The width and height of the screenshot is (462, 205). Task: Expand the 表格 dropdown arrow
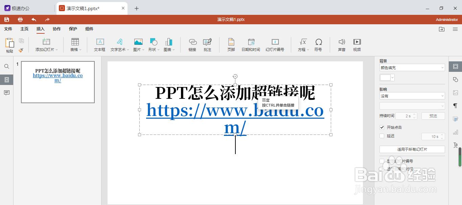80,50
